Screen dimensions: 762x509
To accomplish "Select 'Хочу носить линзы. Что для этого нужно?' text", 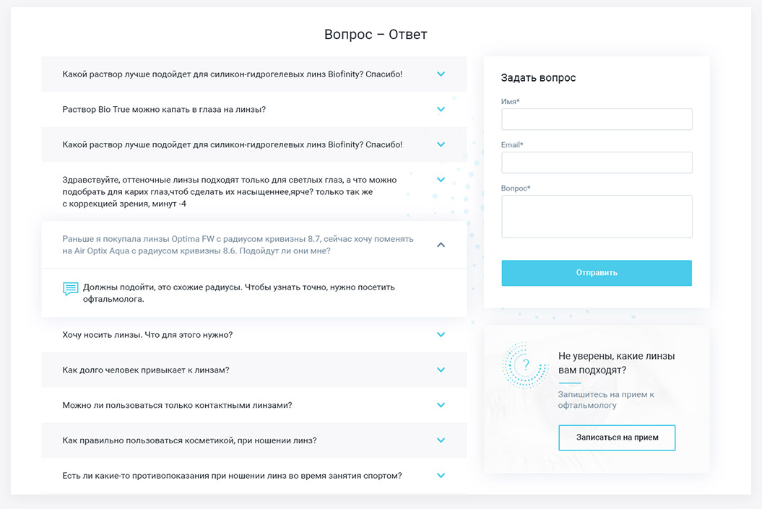I will [147, 334].
